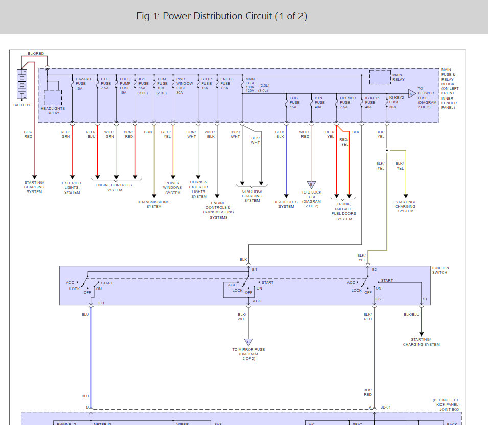
Task: Click triangle connector B to D Lock Fuse
Action: (x=311, y=185)
